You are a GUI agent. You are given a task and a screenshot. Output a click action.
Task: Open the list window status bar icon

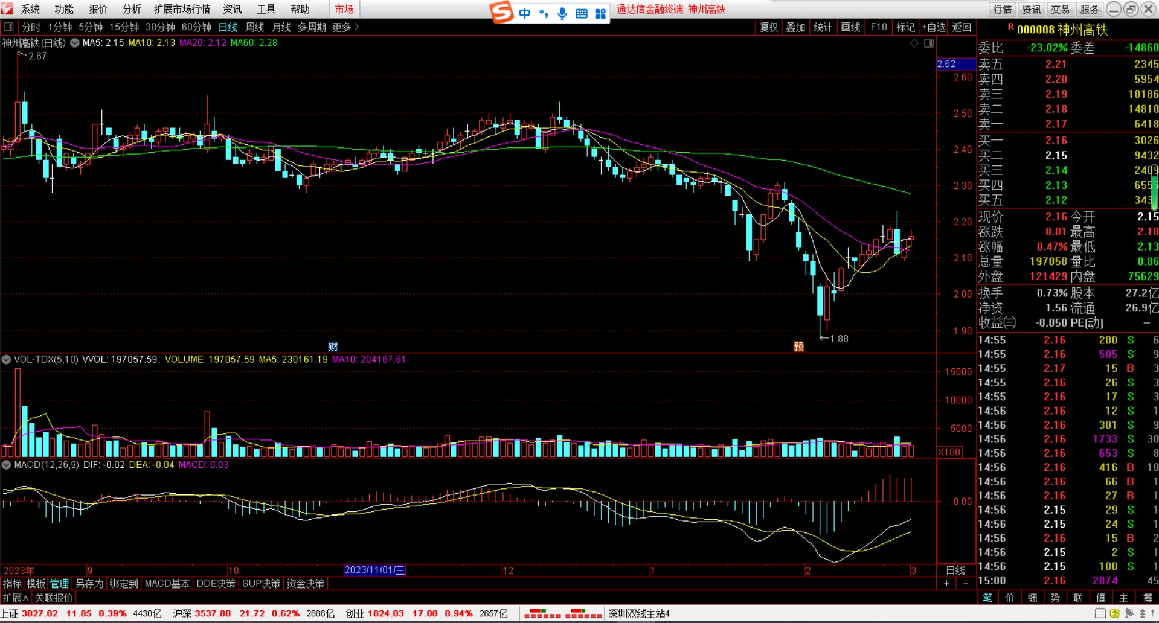(x=1100, y=613)
